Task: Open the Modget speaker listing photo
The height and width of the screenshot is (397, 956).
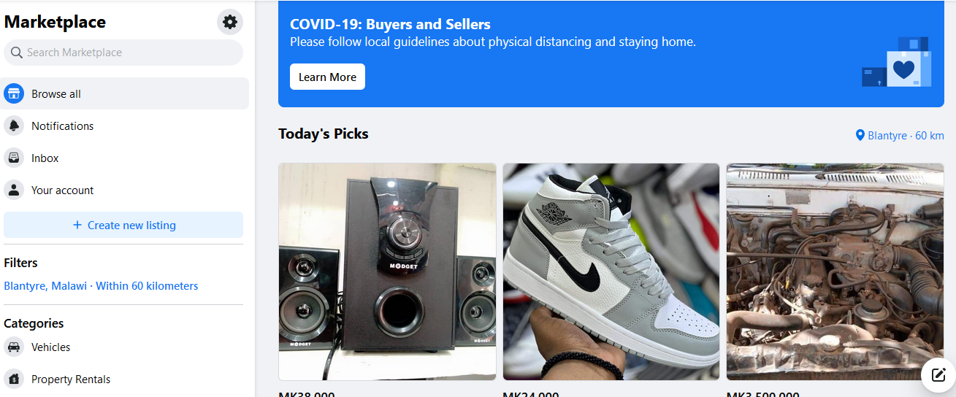Action: (x=387, y=271)
